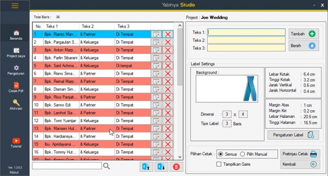Screen dimensions: 328x176
Task: Open the Cetak Pdf section
Action: [x=16, y=88]
